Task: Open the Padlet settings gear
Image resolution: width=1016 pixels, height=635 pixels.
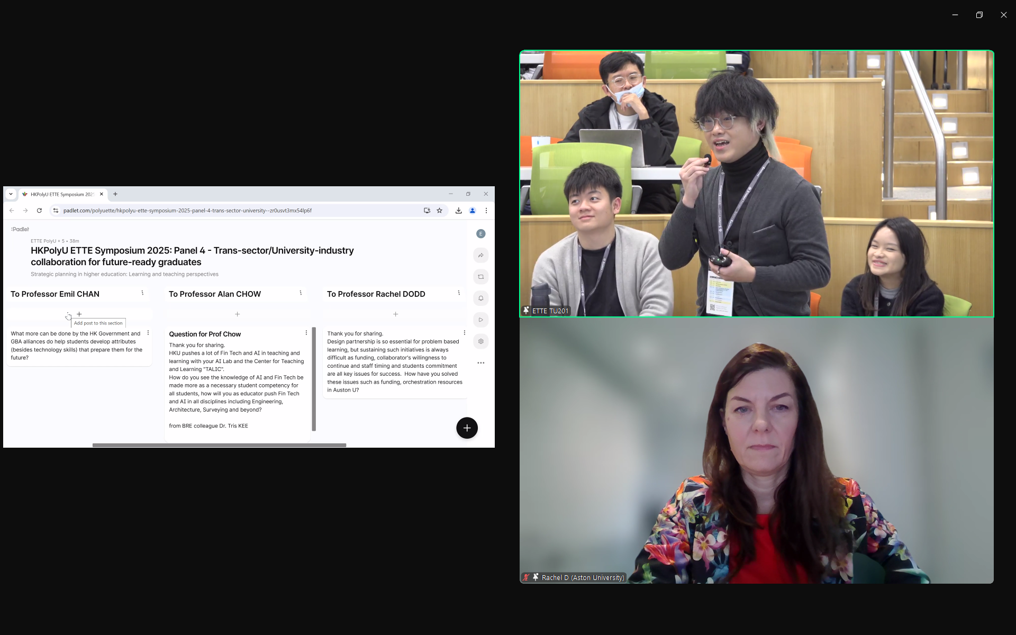Action: [x=480, y=341]
